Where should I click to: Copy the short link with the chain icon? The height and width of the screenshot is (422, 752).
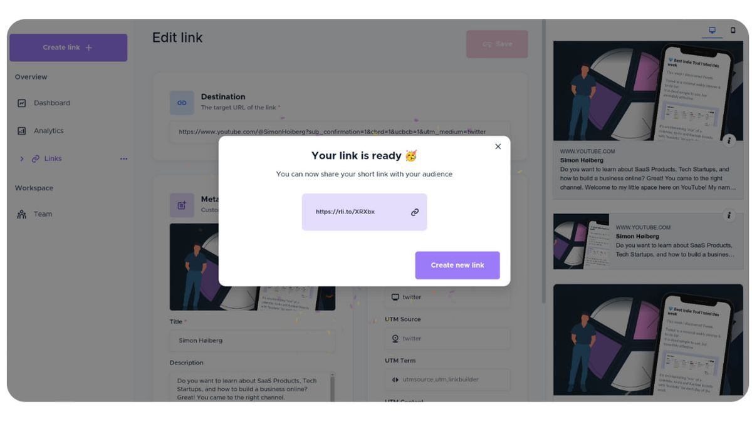point(414,212)
